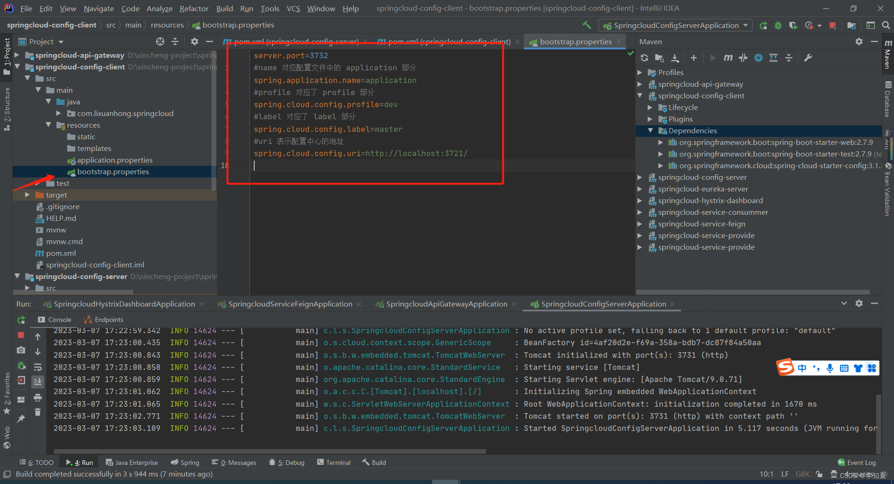Rerun the configuration from the top toolbar
This screenshot has height=484, width=894.
point(763,26)
